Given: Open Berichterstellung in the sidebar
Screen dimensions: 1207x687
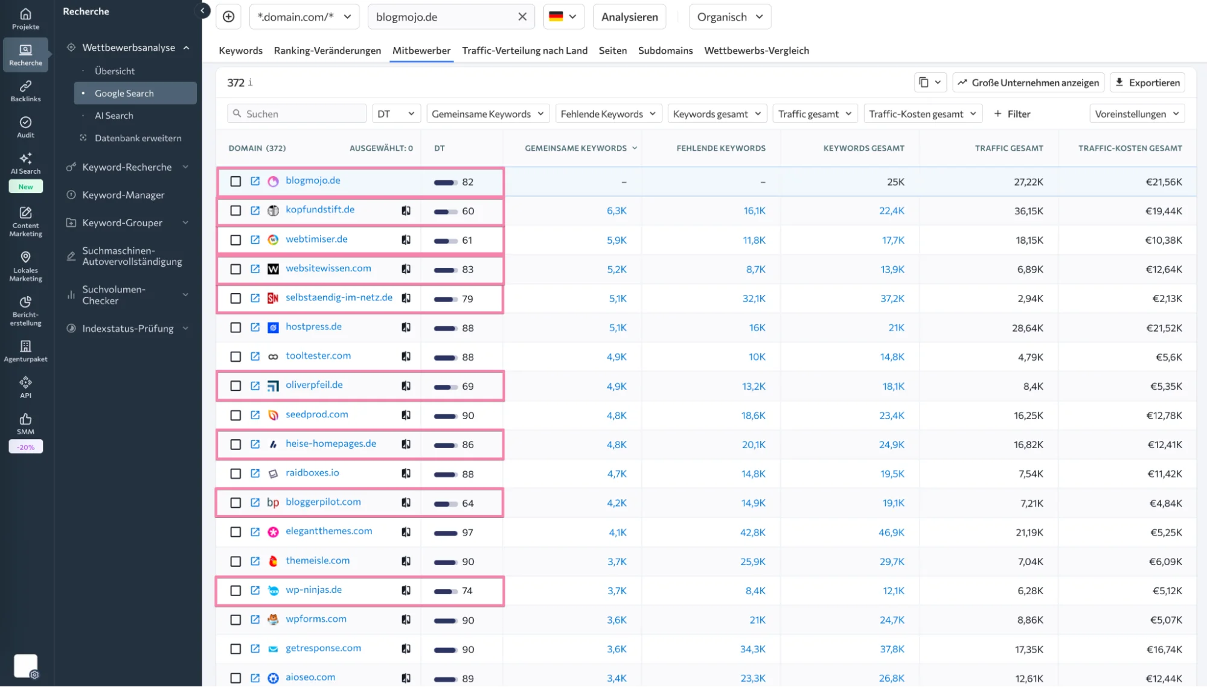Looking at the screenshot, I should tap(25, 311).
